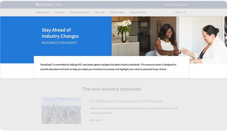The height and width of the screenshot is (131, 227).
Task: Click the Read more link
Action: (x=97, y=120)
